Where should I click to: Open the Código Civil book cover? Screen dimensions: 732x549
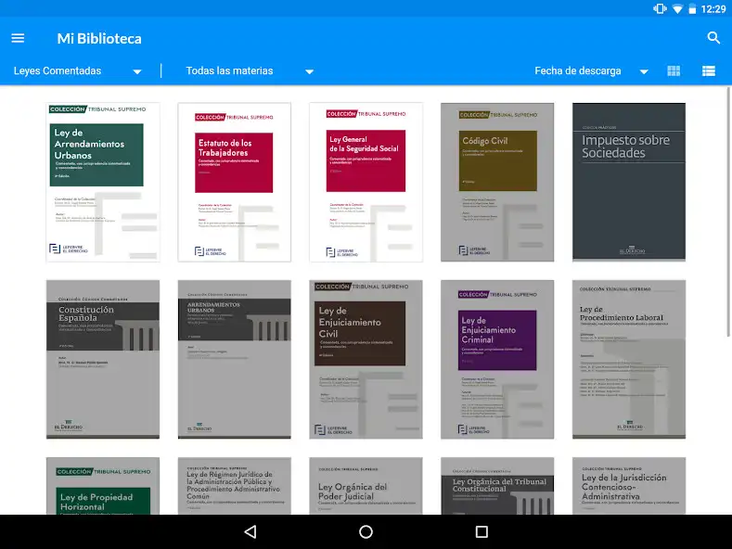pos(497,182)
